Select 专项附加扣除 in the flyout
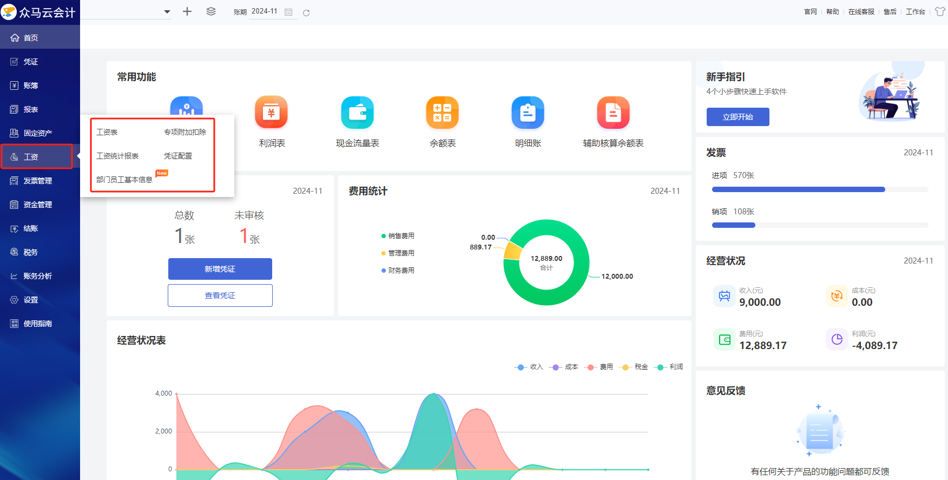 coord(185,132)
